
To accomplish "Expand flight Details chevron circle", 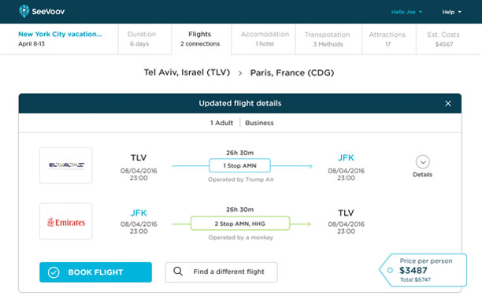I will coord(423,161).
